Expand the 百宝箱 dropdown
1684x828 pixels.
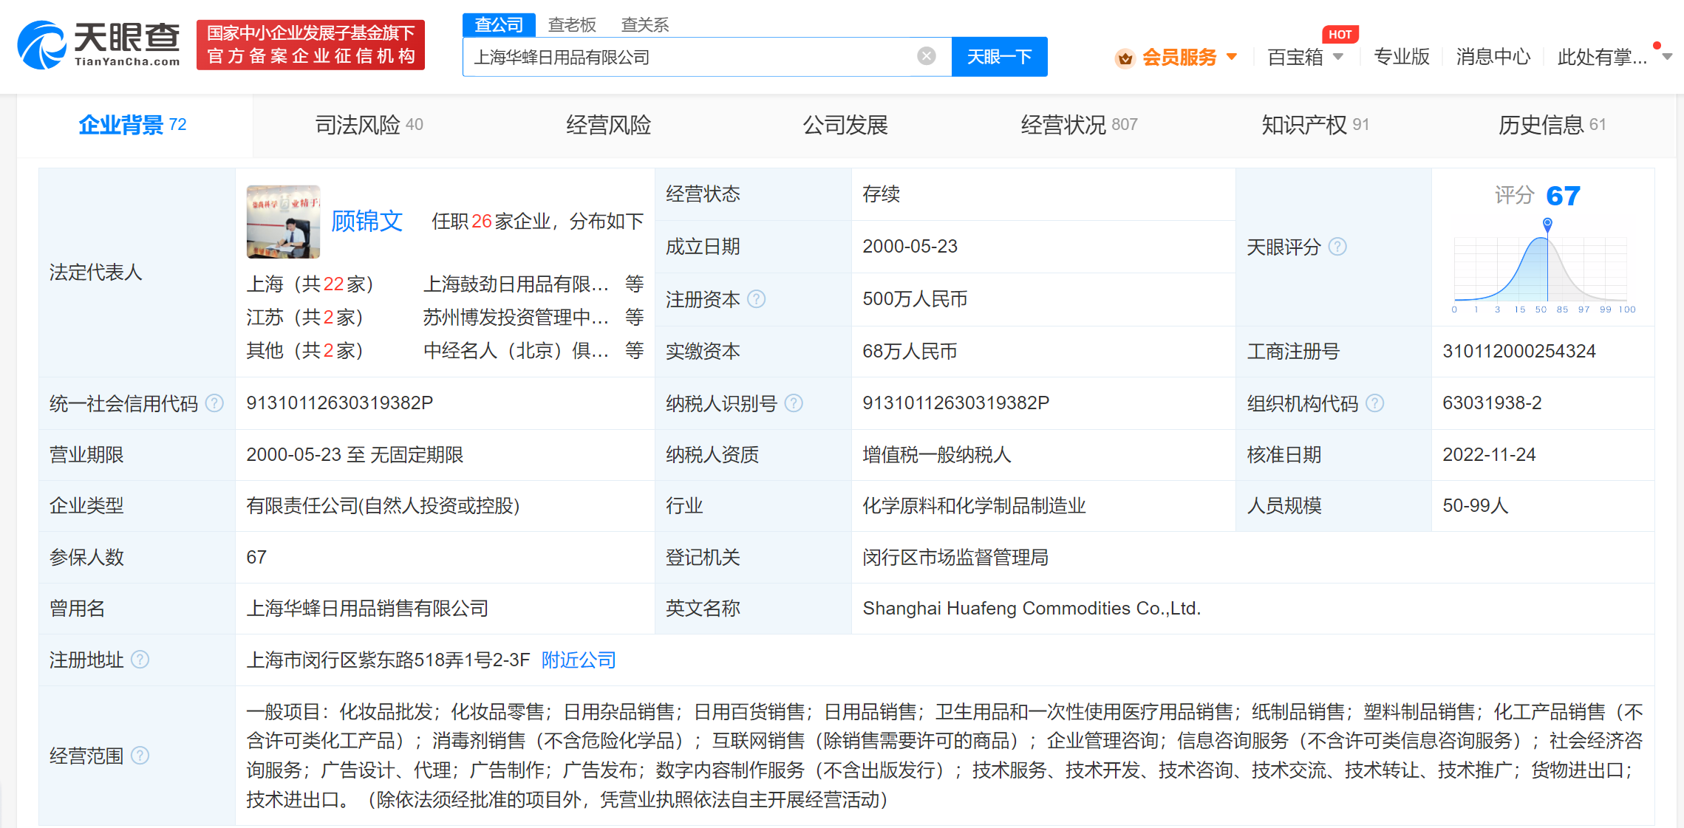[1338, 57]
